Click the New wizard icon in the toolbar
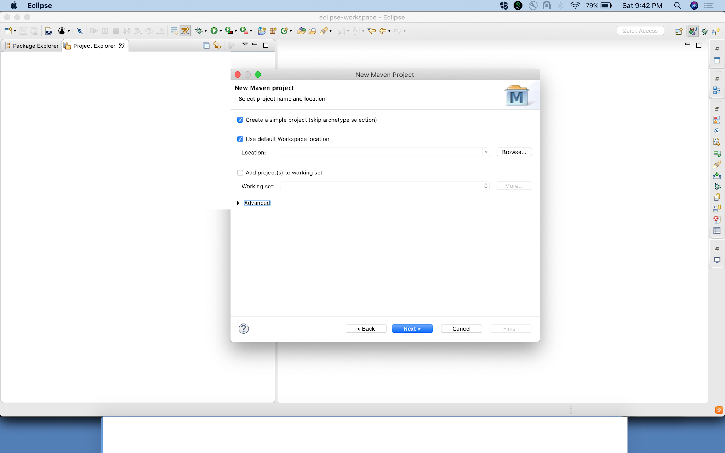Image resolution: width=725 pixels, height=453 pixels. pos(8,31)
